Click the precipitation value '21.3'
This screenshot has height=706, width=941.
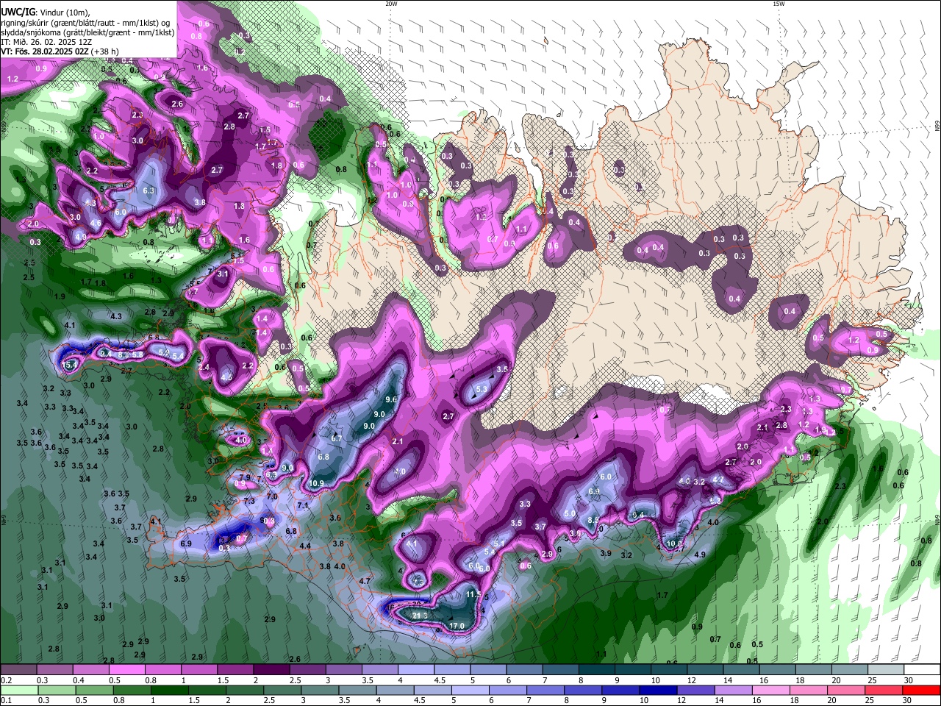pyautogui.click(x=420, y=616)
